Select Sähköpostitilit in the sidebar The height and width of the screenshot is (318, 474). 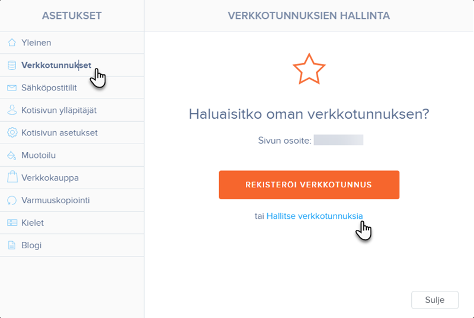point(49,88)
